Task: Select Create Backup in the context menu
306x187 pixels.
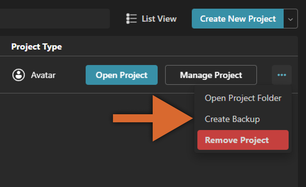Action: [232, 119]
